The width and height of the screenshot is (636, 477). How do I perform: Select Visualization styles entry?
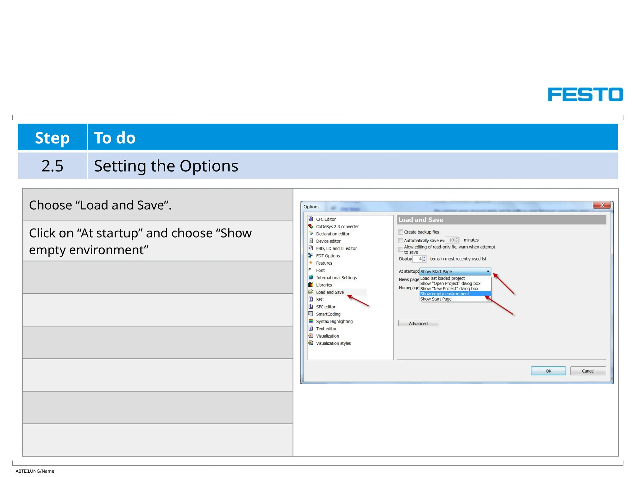click(333, 343)
